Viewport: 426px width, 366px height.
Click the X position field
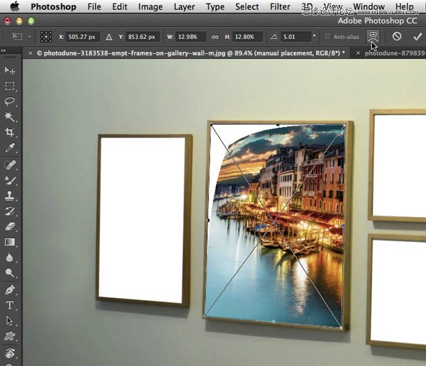pos(82,37)
